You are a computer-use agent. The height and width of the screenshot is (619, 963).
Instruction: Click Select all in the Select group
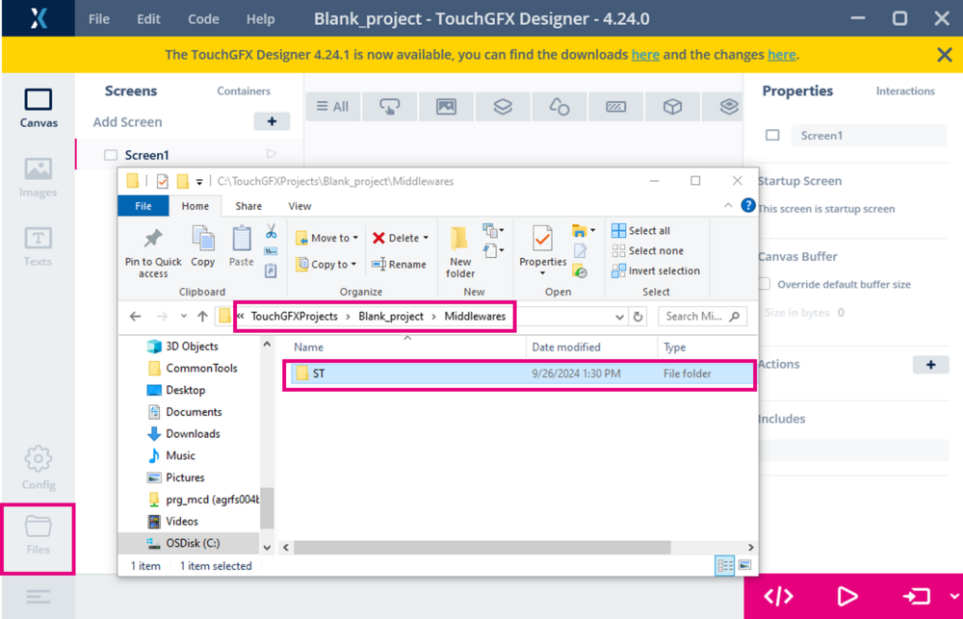641,231
